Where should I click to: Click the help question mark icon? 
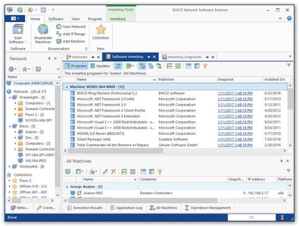(289, 18)
